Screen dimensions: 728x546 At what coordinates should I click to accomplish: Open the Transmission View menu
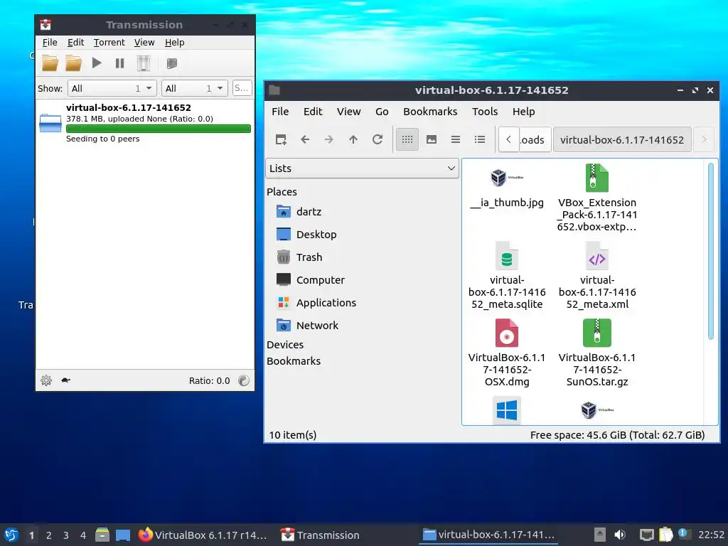click(144, 42)
